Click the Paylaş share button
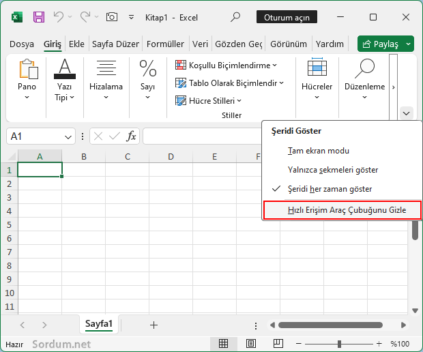423x352 pixels. [381, 44]
